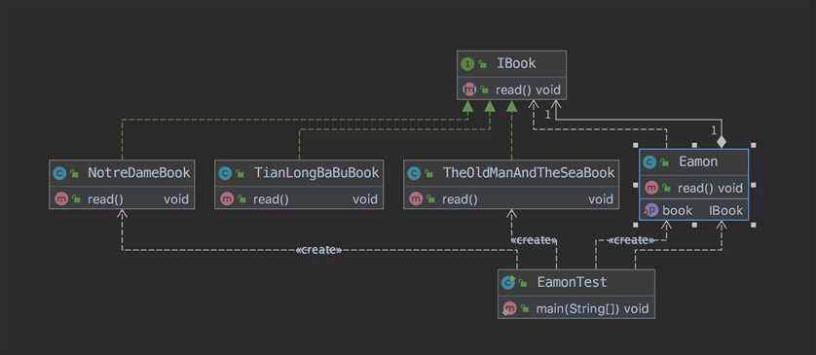816x355 pixels.
Task: Click the method icon in TheOldManAndTheSeaBook's read() row
Action: coord(416,198)
